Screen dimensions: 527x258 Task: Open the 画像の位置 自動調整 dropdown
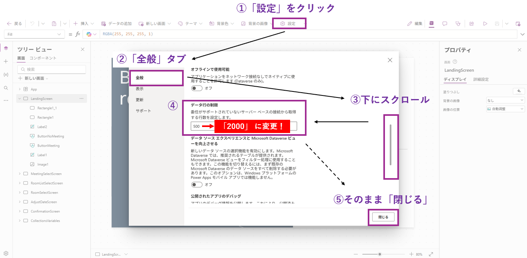[505, 109]
